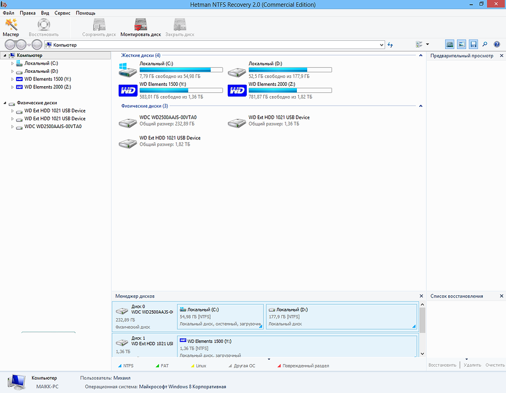Open the Помощь menu
The width and height of the screenshot is (506, 393).
(x=86, y=13)
